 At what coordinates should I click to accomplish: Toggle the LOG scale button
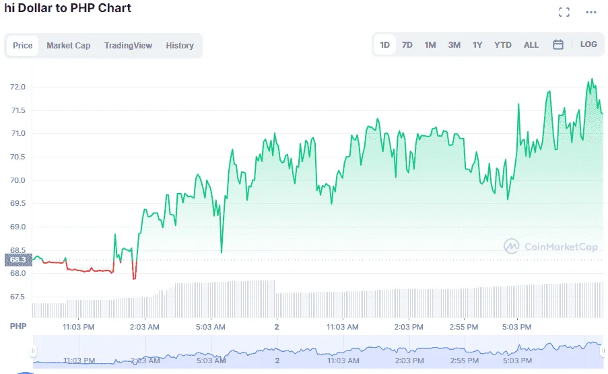point(588,44)
